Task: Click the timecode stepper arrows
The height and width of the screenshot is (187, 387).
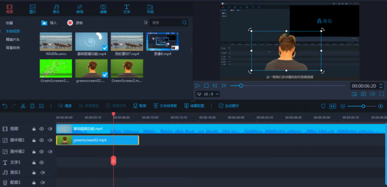Action: (x=381, y=86)
